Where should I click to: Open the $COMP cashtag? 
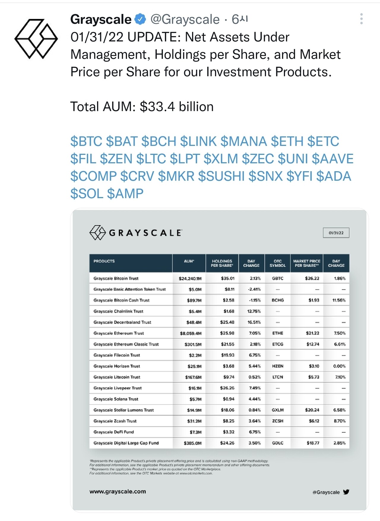click(x=94, y=176)
